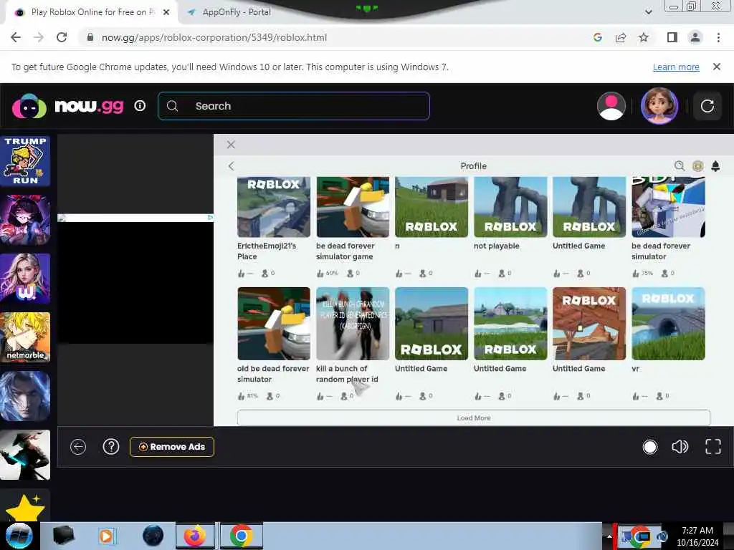Open the yellow star item in sidebar
Image resolution: width=734 pixels, height=550 pixels.
point(24,506)
